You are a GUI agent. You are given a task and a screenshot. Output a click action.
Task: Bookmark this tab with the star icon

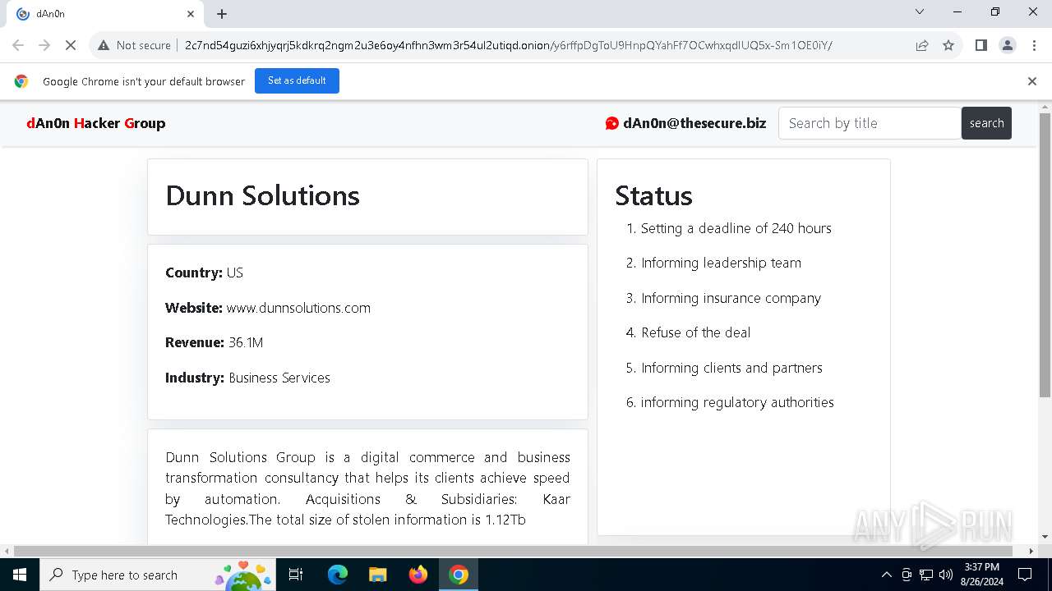pyautogui.click(x=948, y=45)
